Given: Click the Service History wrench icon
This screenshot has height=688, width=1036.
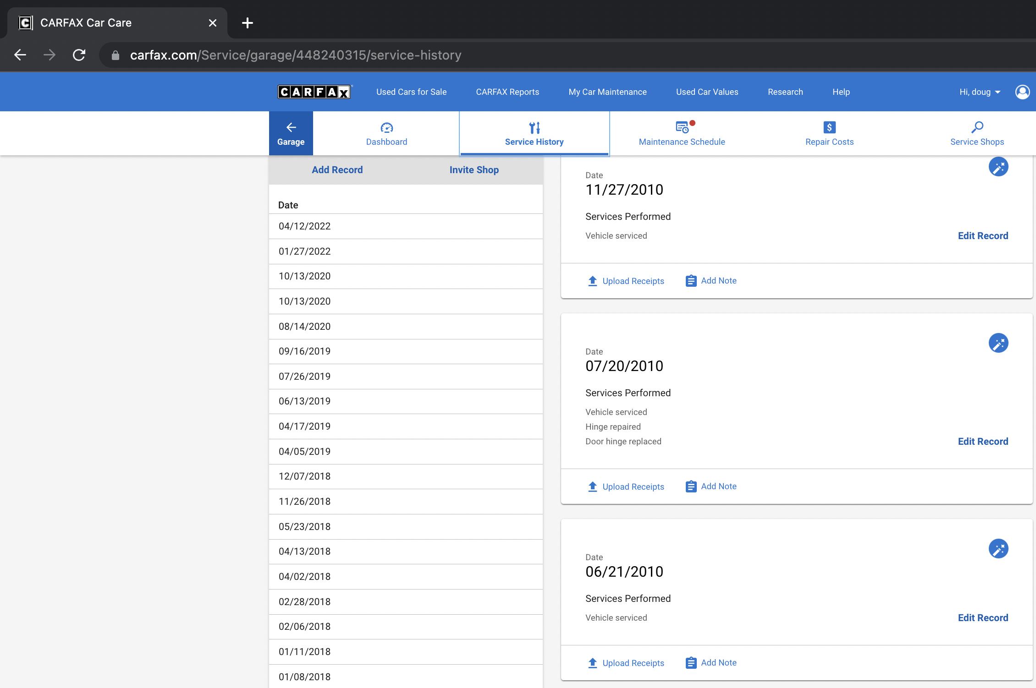Looking at the screenshot, I should click(535, 127).
